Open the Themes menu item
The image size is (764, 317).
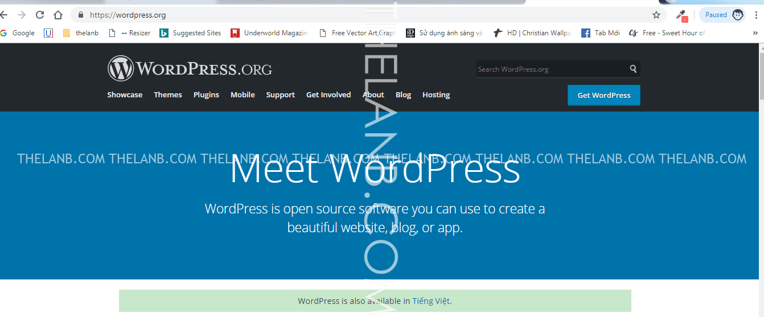pos(168,95)
